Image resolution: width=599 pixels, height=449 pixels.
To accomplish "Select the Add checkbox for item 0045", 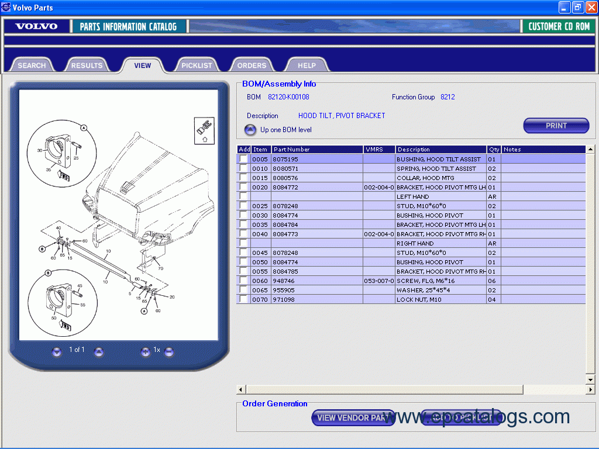I will (243, 253).
